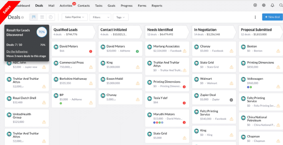Open the Chapman deal title
Screen dimensions: 283x145
[253, 137]
